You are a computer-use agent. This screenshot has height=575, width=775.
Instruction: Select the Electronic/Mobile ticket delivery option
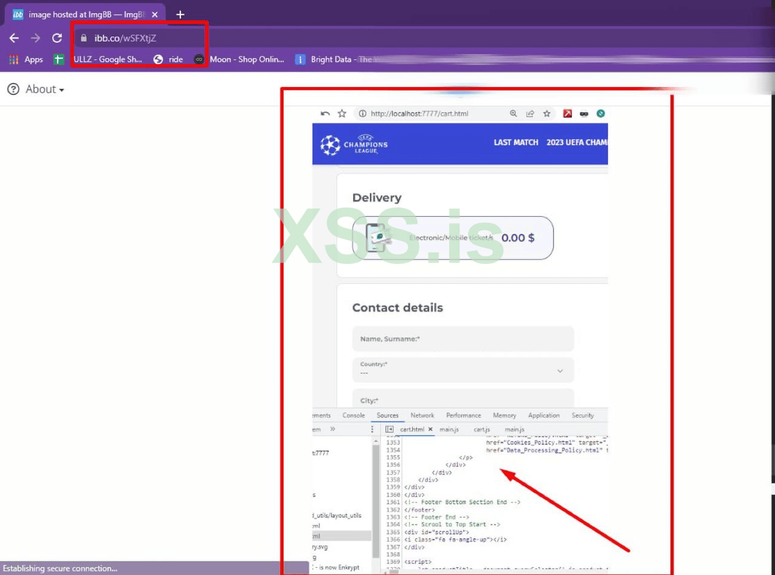click(x=453, y=238)
